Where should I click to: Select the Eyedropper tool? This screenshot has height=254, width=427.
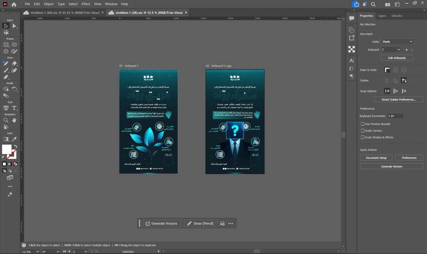click(14, 139)
